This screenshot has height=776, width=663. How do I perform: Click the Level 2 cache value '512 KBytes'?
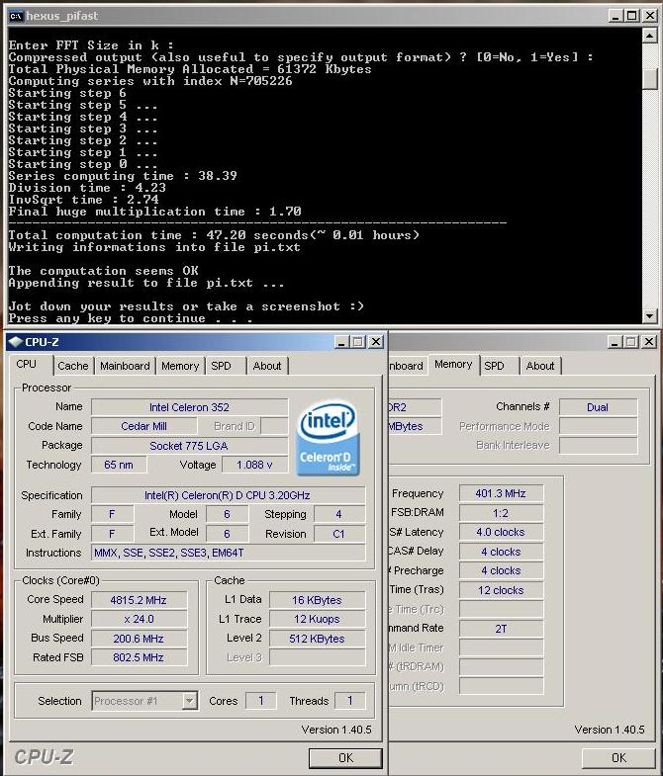coord(317,639)
